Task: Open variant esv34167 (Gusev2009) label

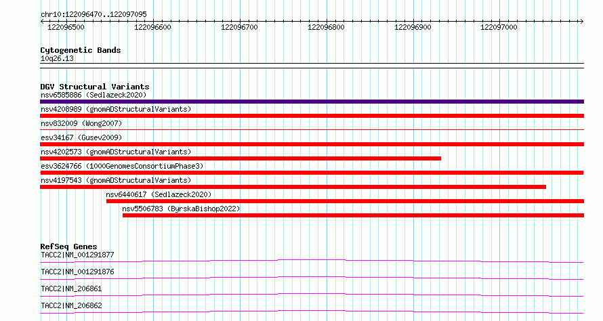Action: point(81,137)
